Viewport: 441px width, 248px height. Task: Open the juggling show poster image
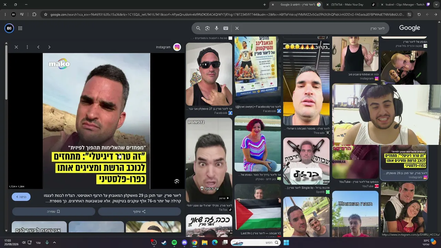[258, 70]
